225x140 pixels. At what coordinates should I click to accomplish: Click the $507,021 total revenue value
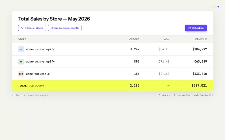click(x=199, y=86)
